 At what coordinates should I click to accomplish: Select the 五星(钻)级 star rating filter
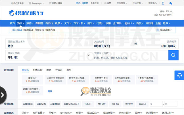(28, 104)
